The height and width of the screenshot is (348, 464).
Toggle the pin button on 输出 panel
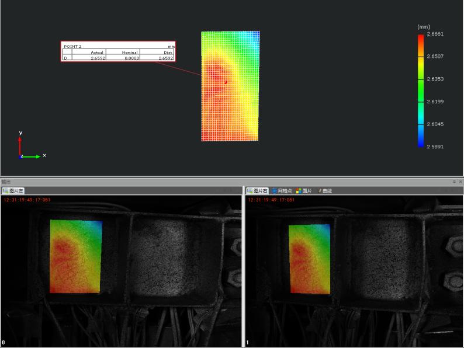454,182
